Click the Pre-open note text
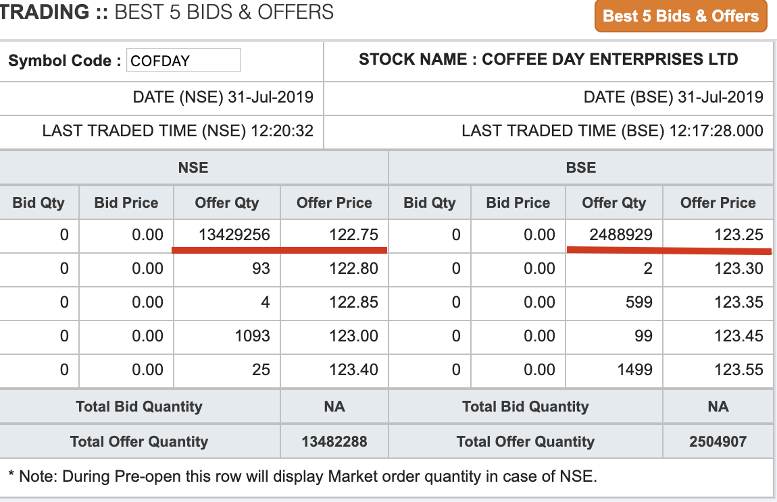The height and width of the screenshot is (502, 777). (303, 476)
